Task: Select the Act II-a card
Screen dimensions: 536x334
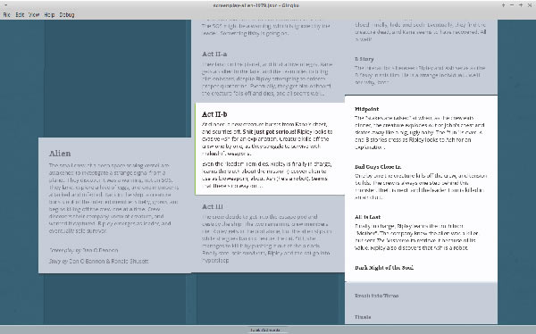Action: [x=268, y=73]
